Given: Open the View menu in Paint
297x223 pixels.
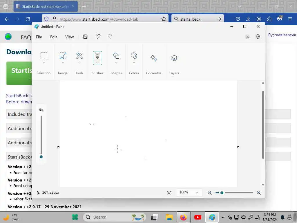Looking at the screenshot, I should point(69,37).
